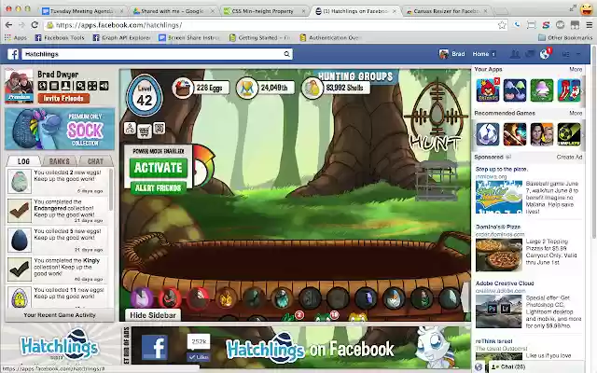Open the family tree icon beside the cart
Viewport: 597px width, 373px height.
click(x=130, y=129)
